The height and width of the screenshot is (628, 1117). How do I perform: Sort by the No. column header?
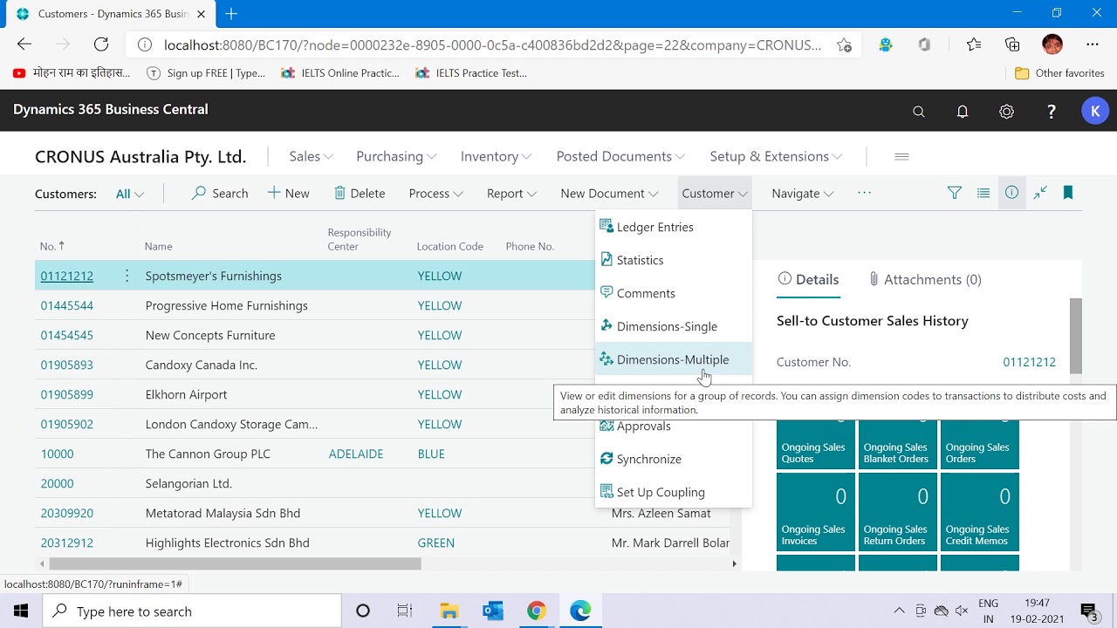coord(52,246)
